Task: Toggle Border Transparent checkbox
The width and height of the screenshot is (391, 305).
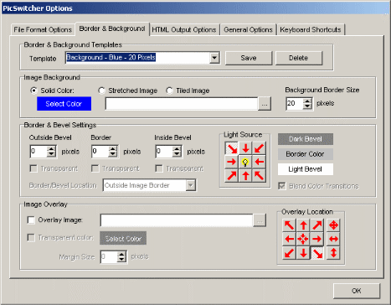Action: (95, 168)
